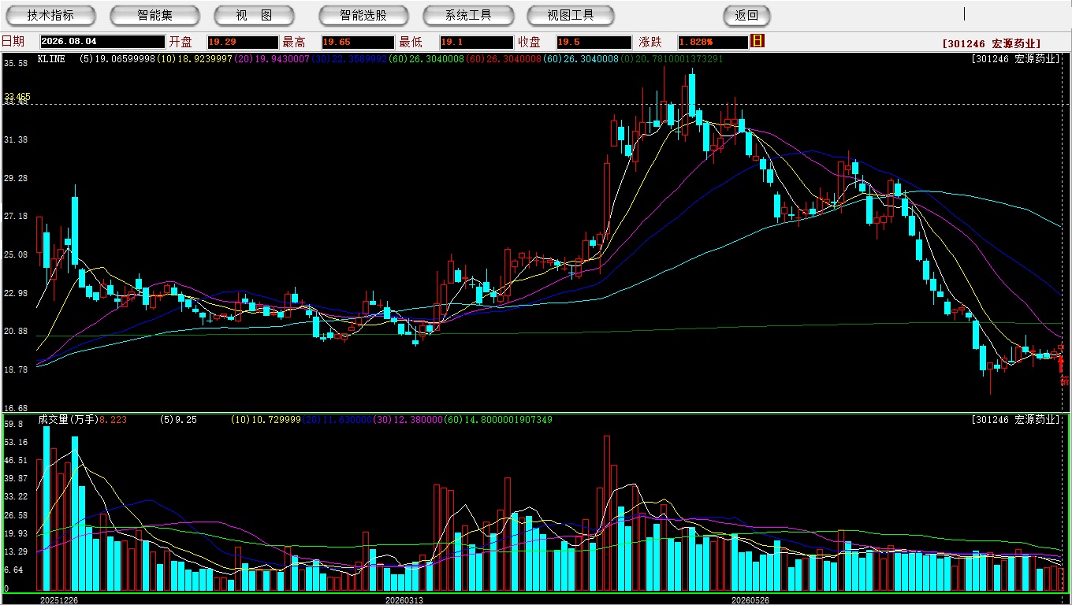Click the volume (10)10.729999 average readout

[266, 420]
